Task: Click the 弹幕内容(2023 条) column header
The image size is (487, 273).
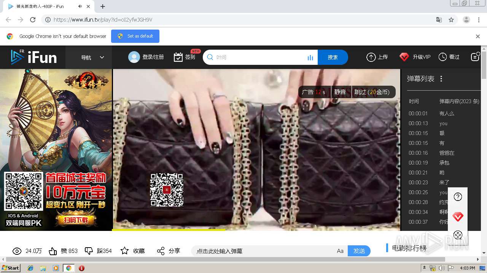Action: pyautogui.click(x=459, y=101)
